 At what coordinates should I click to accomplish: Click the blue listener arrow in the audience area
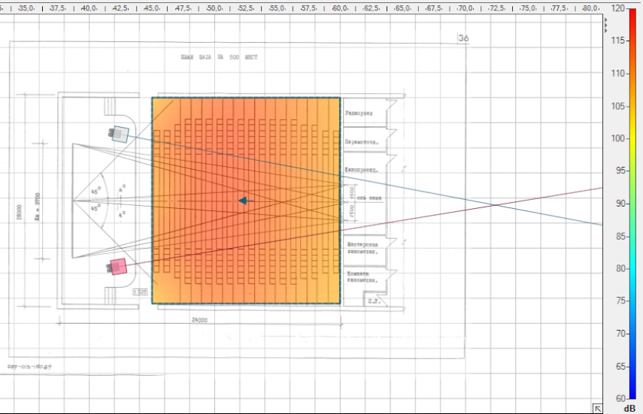coord(246,201)
